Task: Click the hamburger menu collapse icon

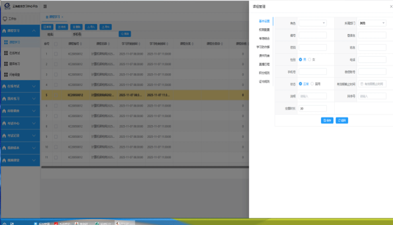Action: pyautogui.click(x=45, y=6)
